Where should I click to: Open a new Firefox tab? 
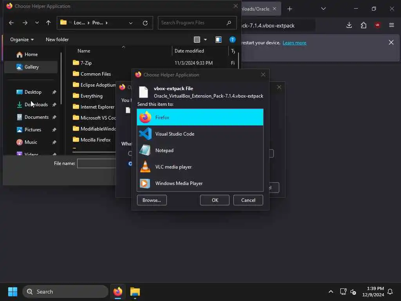coord(289,9)
